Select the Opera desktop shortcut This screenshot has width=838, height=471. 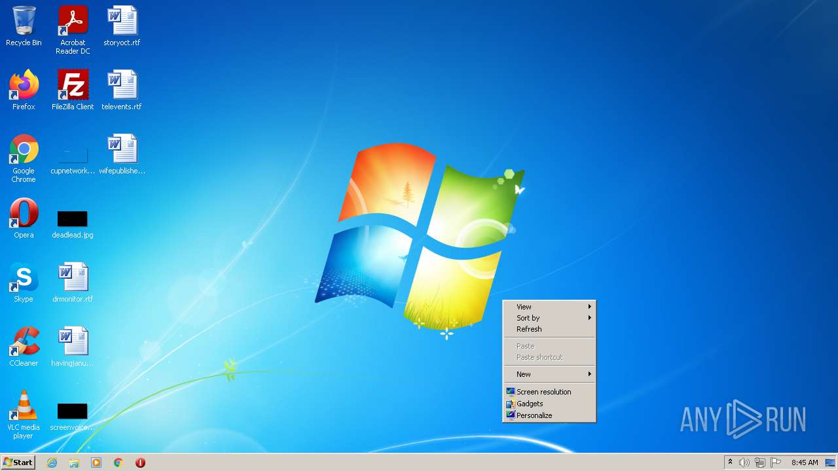click(24, 218)
